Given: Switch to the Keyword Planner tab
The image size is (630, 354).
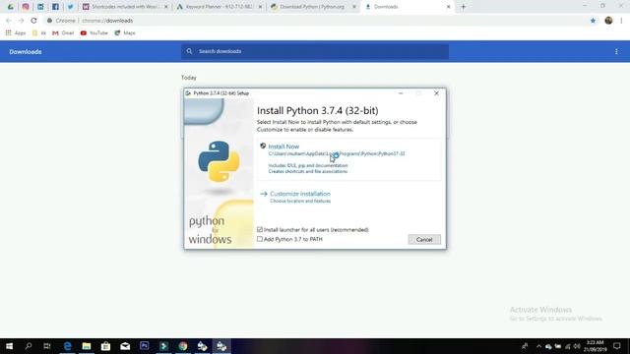Looking at the screenshot, I should pyautogui.click(x=220, y=7).
